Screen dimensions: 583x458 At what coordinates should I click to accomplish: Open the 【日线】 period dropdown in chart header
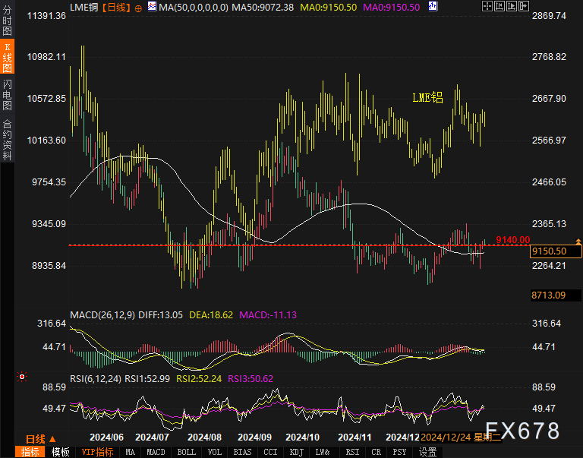pos(115,7)
